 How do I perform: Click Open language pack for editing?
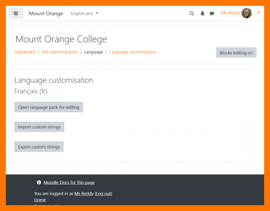click(49, 107)
